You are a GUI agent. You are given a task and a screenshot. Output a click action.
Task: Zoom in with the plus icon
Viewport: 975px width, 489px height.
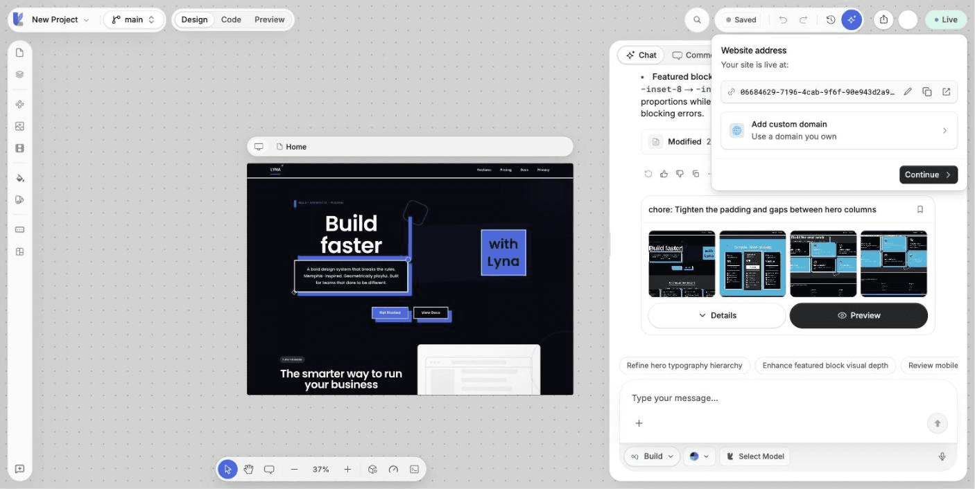[x=347, y=470]
